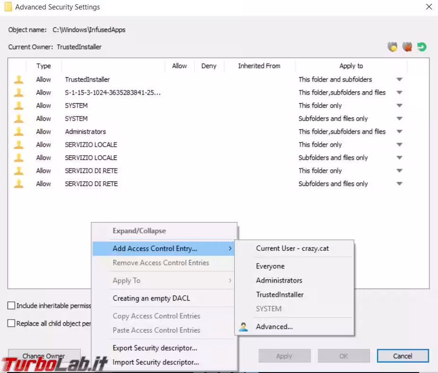Open Apply to dropdown for TrustedInstaller row
The width and height of the screenshot is (438, 373).
(x=399, y=80)
